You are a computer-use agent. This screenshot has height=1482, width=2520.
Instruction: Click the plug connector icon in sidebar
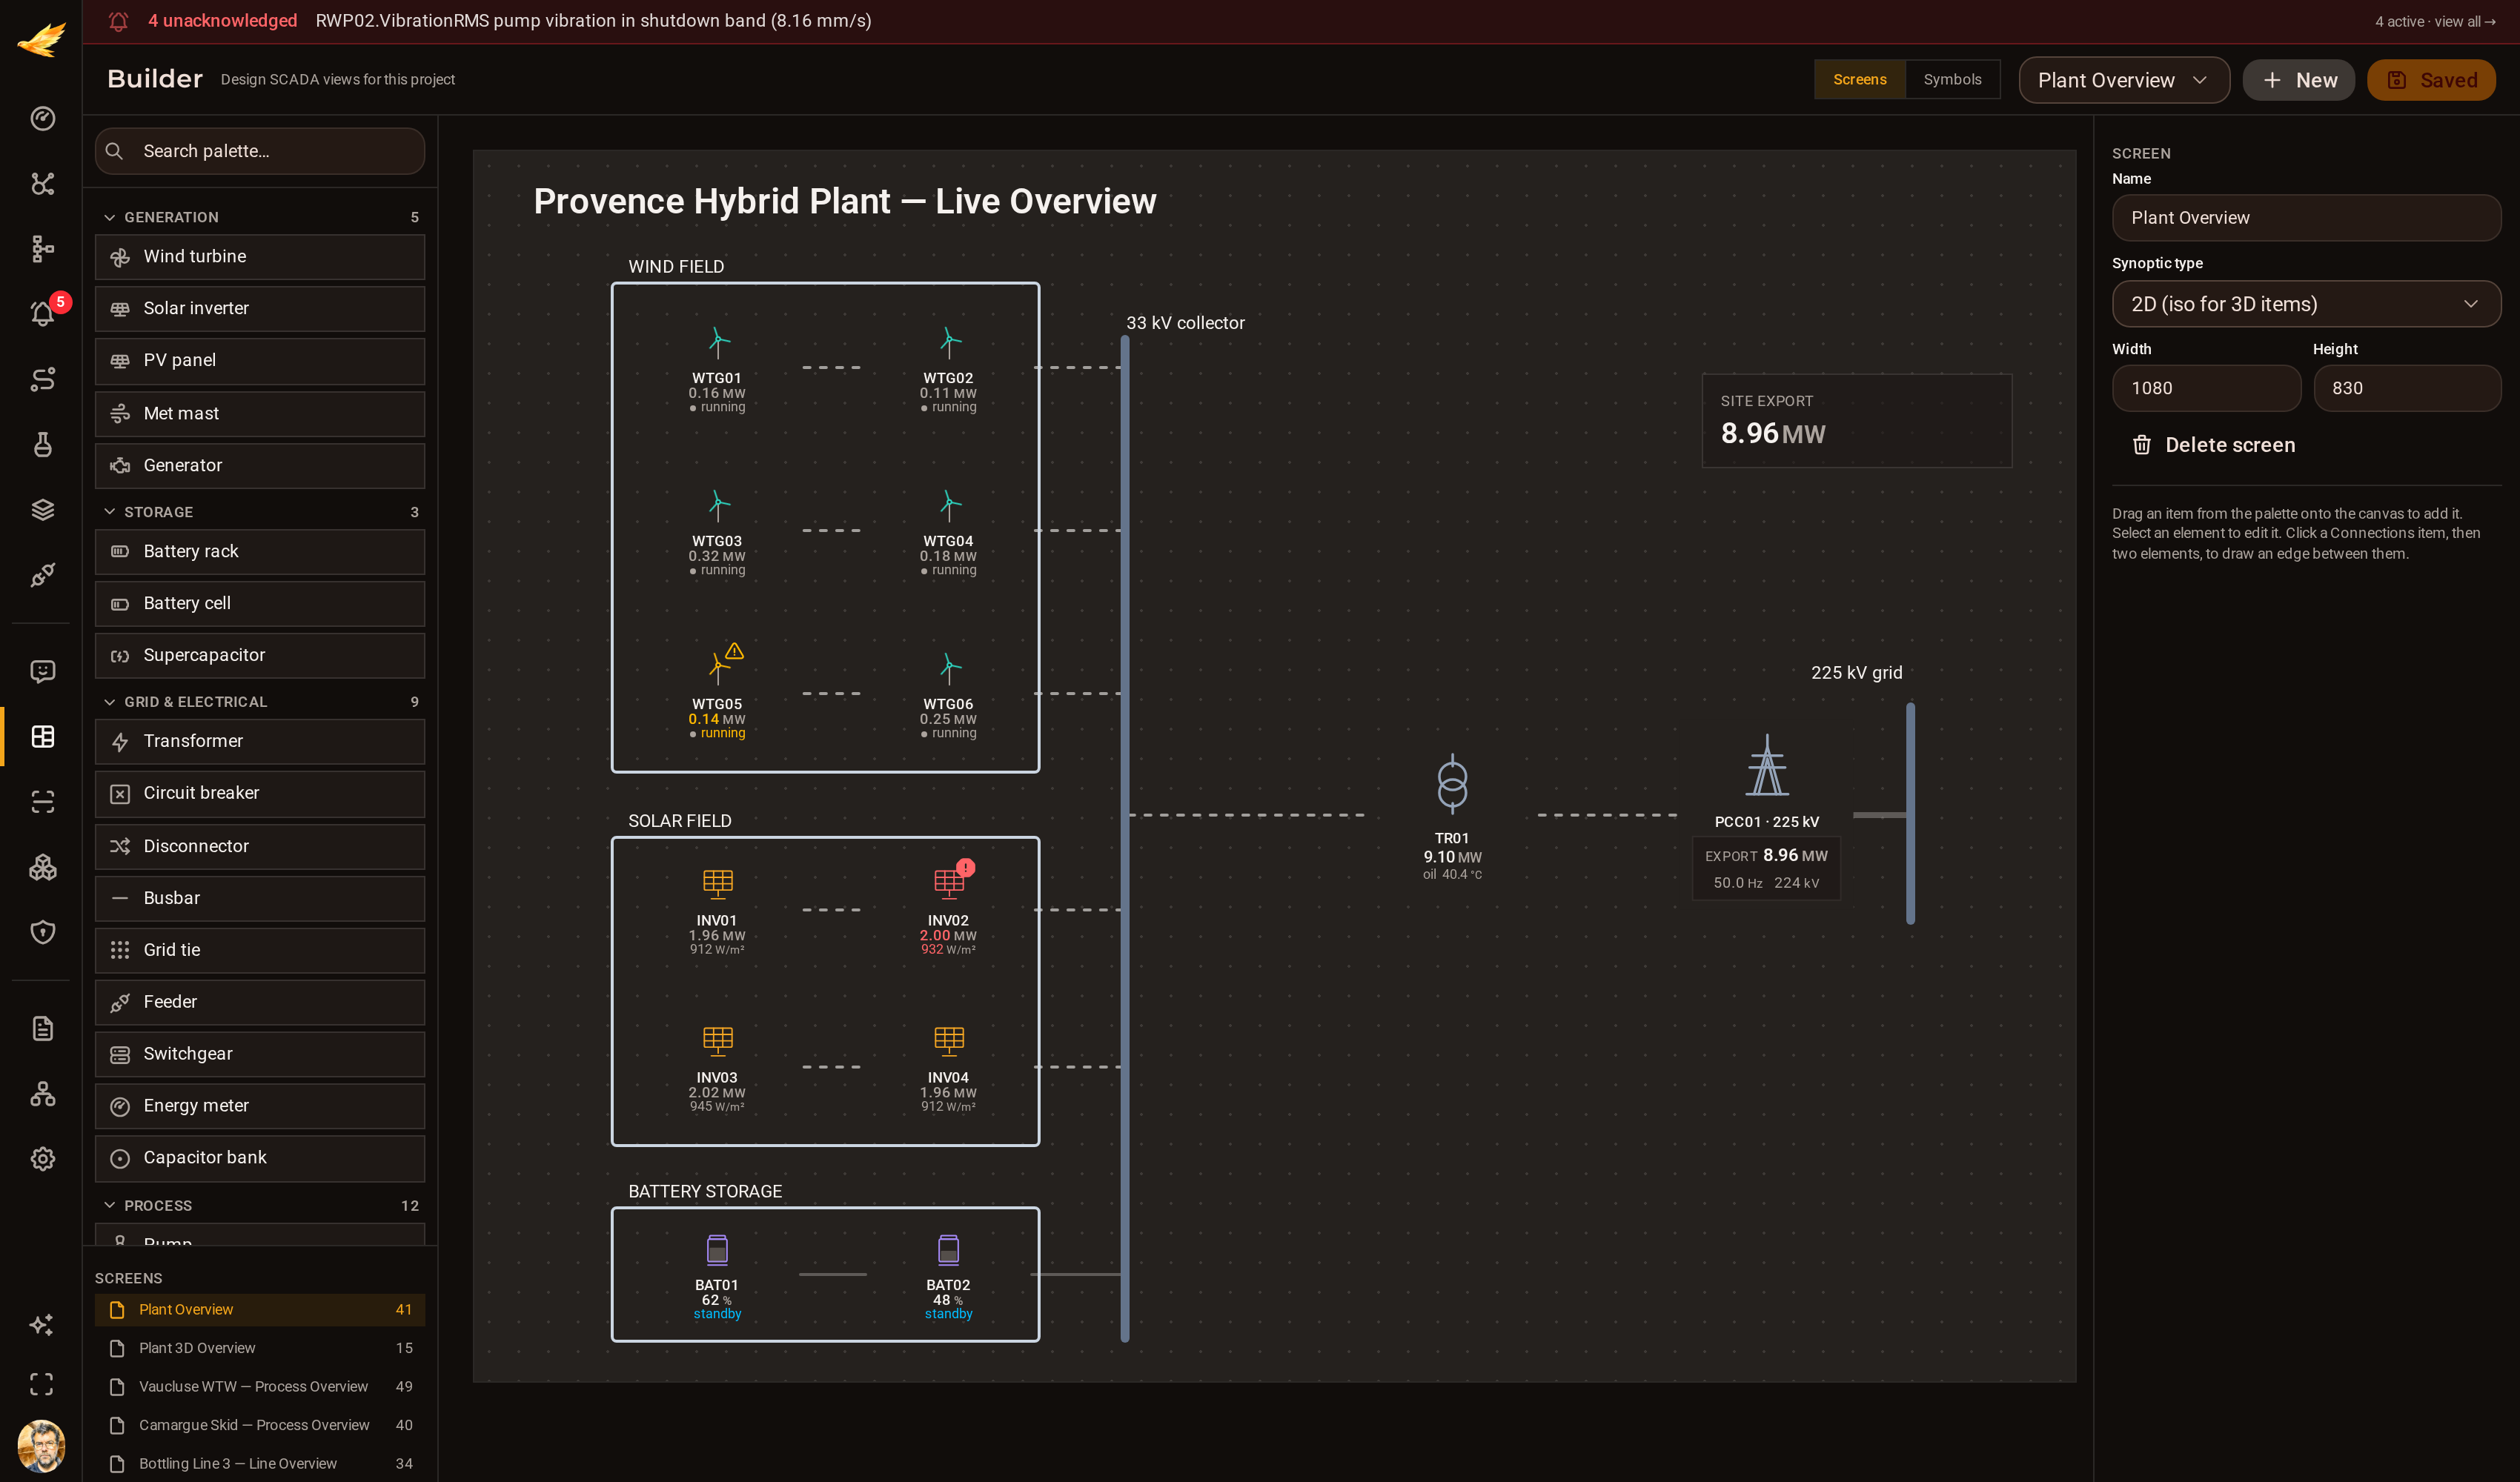pyautogui.click(x=43, y=575)
